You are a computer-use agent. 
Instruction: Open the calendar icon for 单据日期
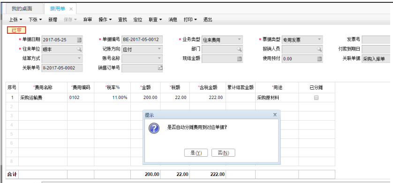(x=79, y=39)
